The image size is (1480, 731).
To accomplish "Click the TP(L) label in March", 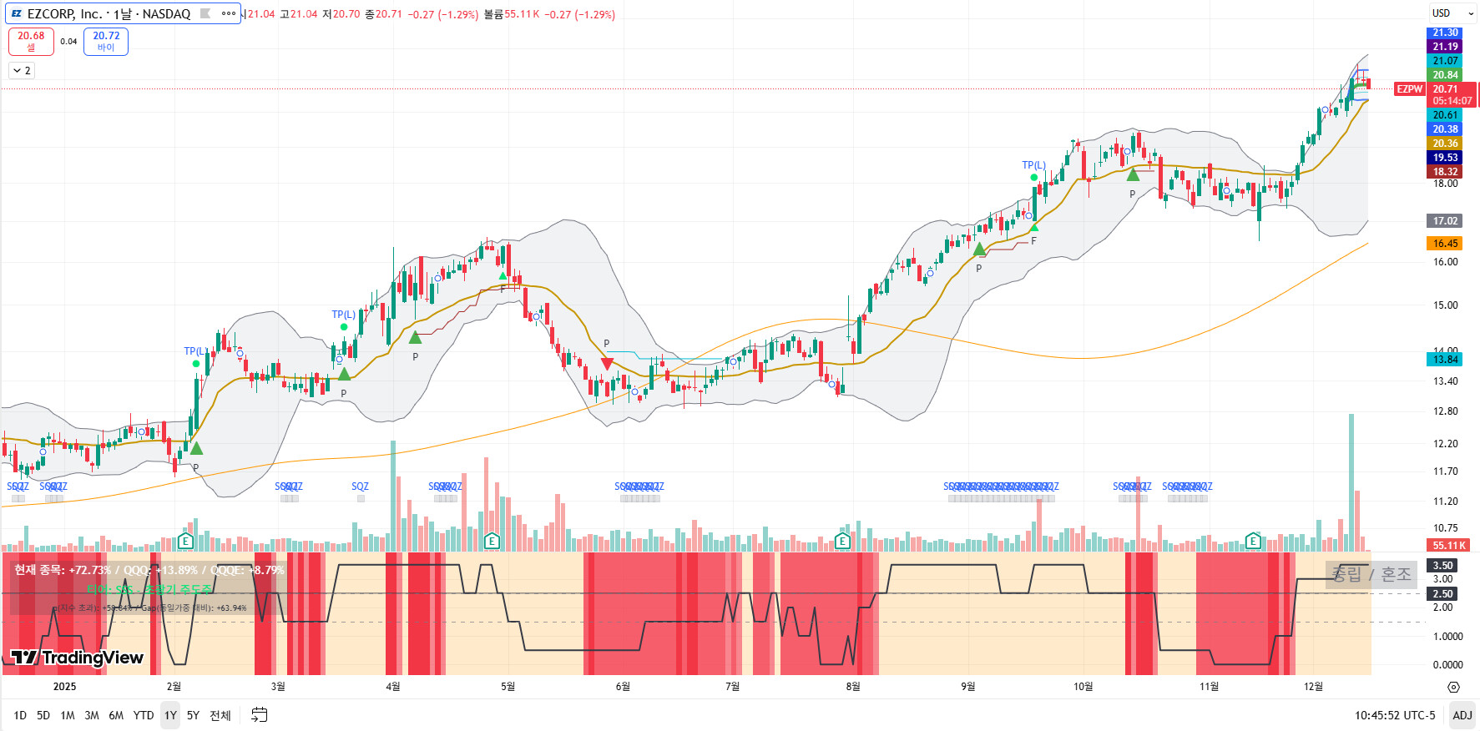I will click(x=344, y=315).
